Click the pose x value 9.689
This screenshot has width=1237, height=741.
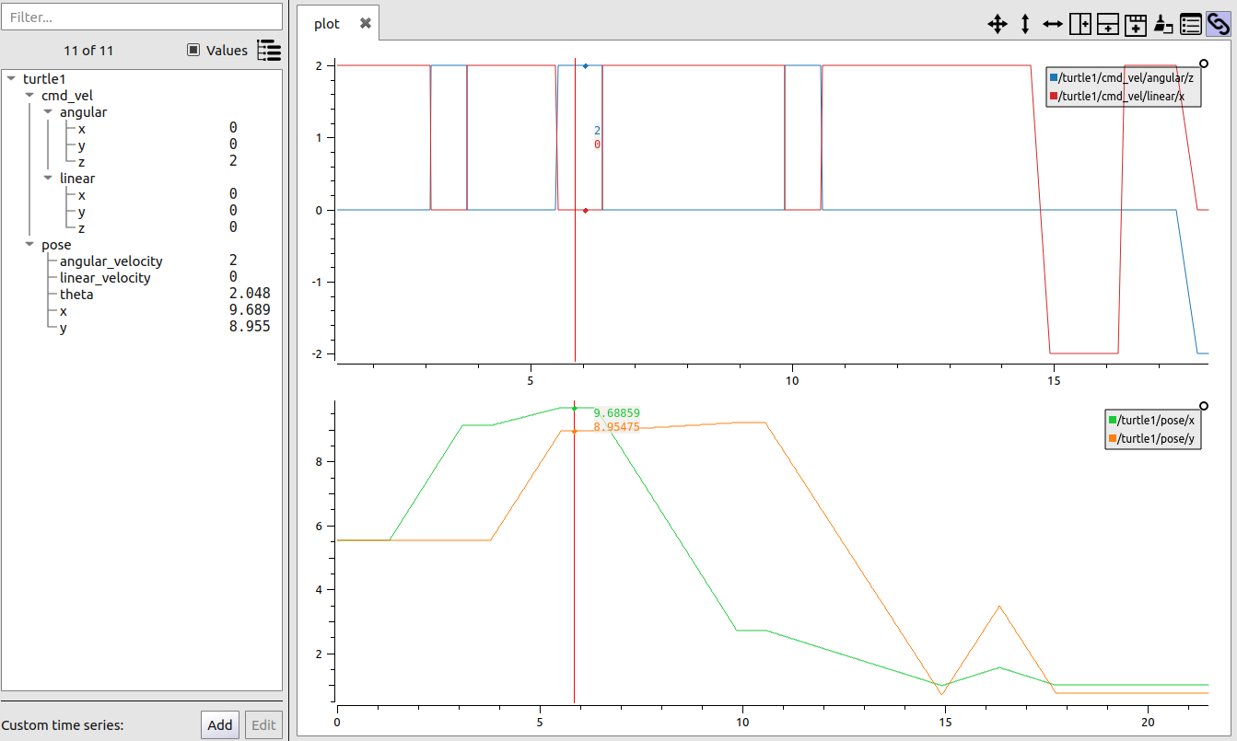click(250, 311)
